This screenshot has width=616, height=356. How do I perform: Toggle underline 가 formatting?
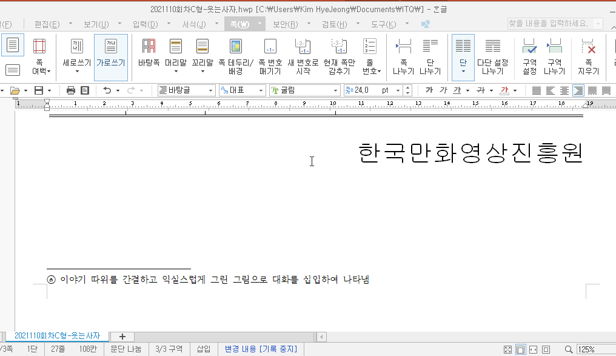pyautogui.click(x=457, y=90)
